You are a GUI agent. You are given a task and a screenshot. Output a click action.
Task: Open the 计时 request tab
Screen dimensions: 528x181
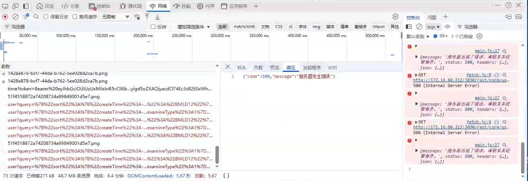tap(332, 68)
